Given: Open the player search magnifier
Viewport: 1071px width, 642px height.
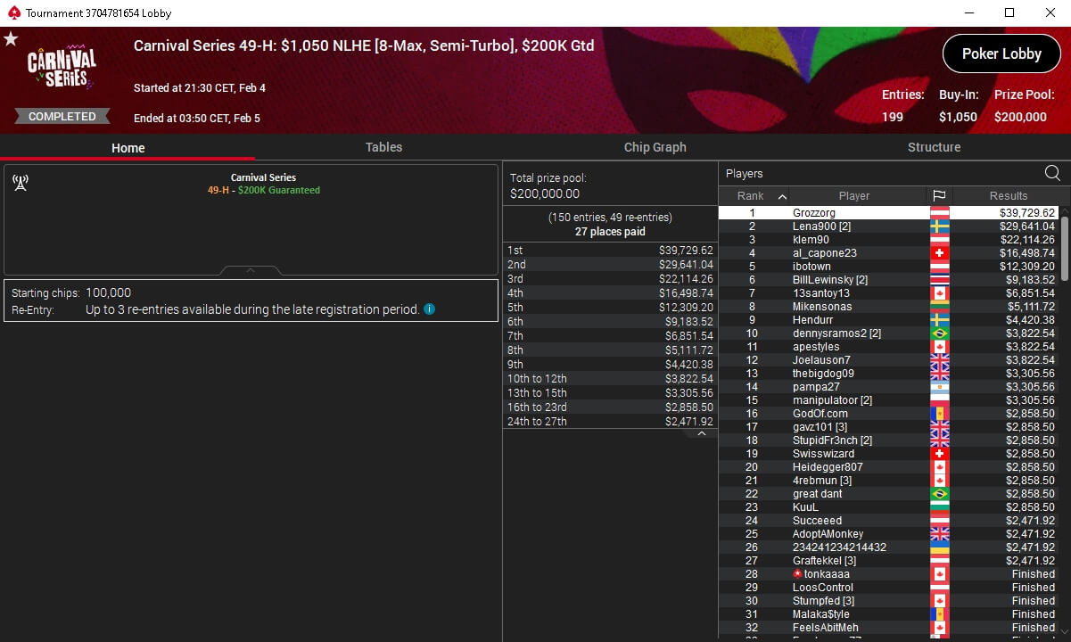Looking at the screenshot, I should click(x=1052, y=173).
